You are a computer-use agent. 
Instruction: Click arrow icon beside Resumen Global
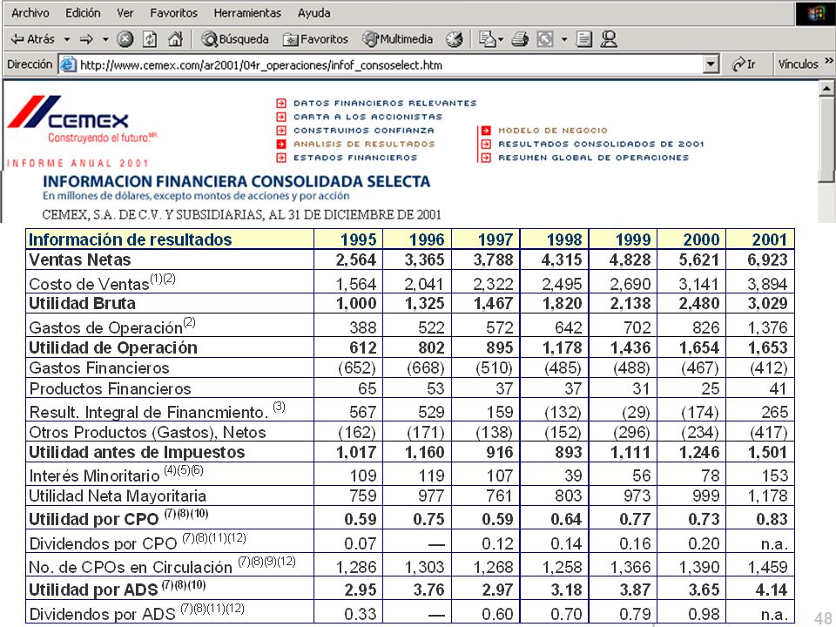click(486, 158)
